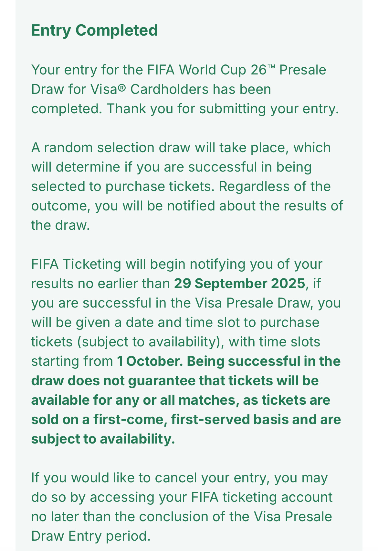Click bold "subject to availability." closing text
The image size is (378, 551).
pos(103,439)
